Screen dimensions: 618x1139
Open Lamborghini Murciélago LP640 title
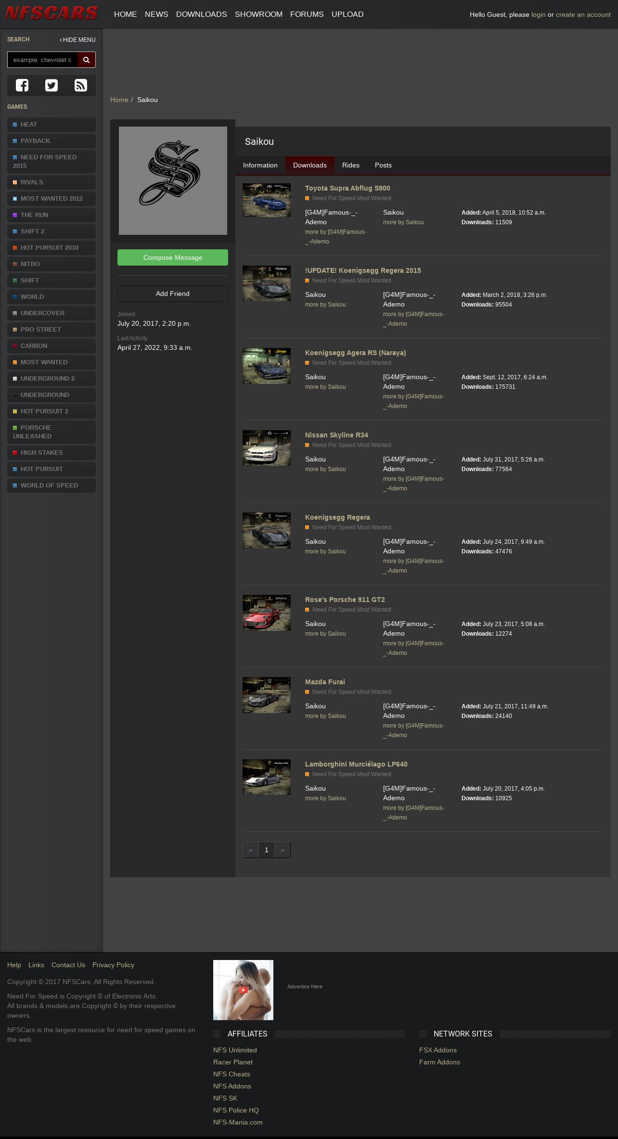pyautogui.click(x=356, y=764)
